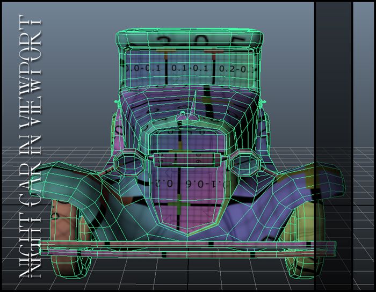376x292 pixels.
Task: Select the car roof mesh
Action: [189, 38]
